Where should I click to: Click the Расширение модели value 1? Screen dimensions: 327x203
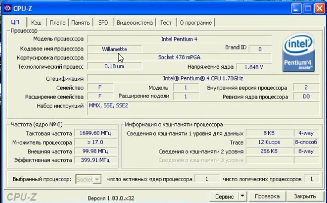tap(186, 96)
